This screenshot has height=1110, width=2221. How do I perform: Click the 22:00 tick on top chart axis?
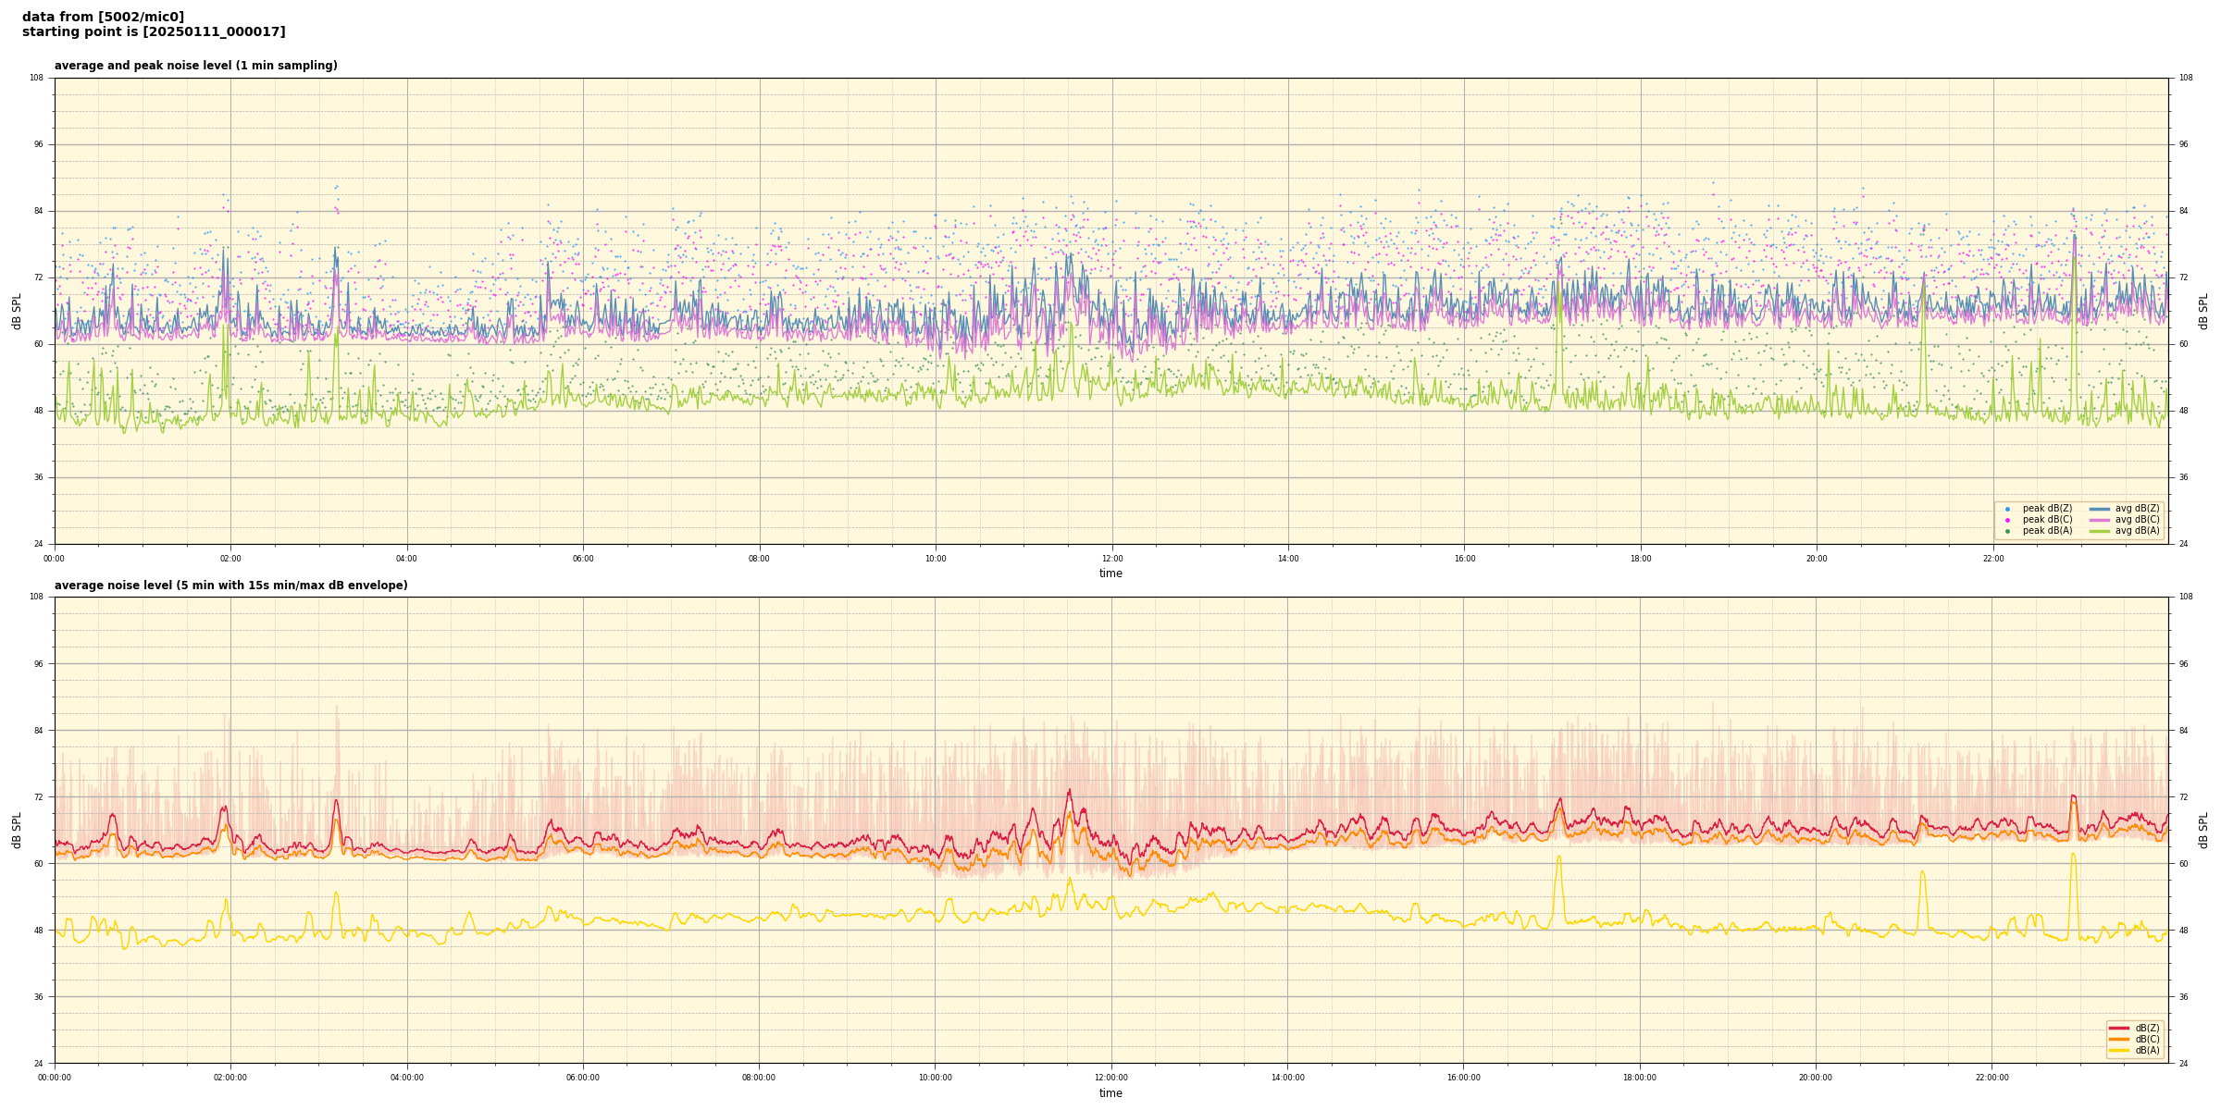pos(1993,559)
